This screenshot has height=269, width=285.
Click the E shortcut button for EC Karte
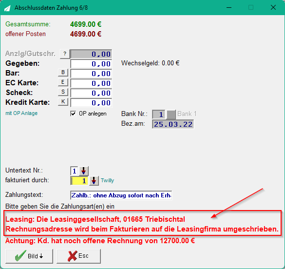click(x=63, y=82)
